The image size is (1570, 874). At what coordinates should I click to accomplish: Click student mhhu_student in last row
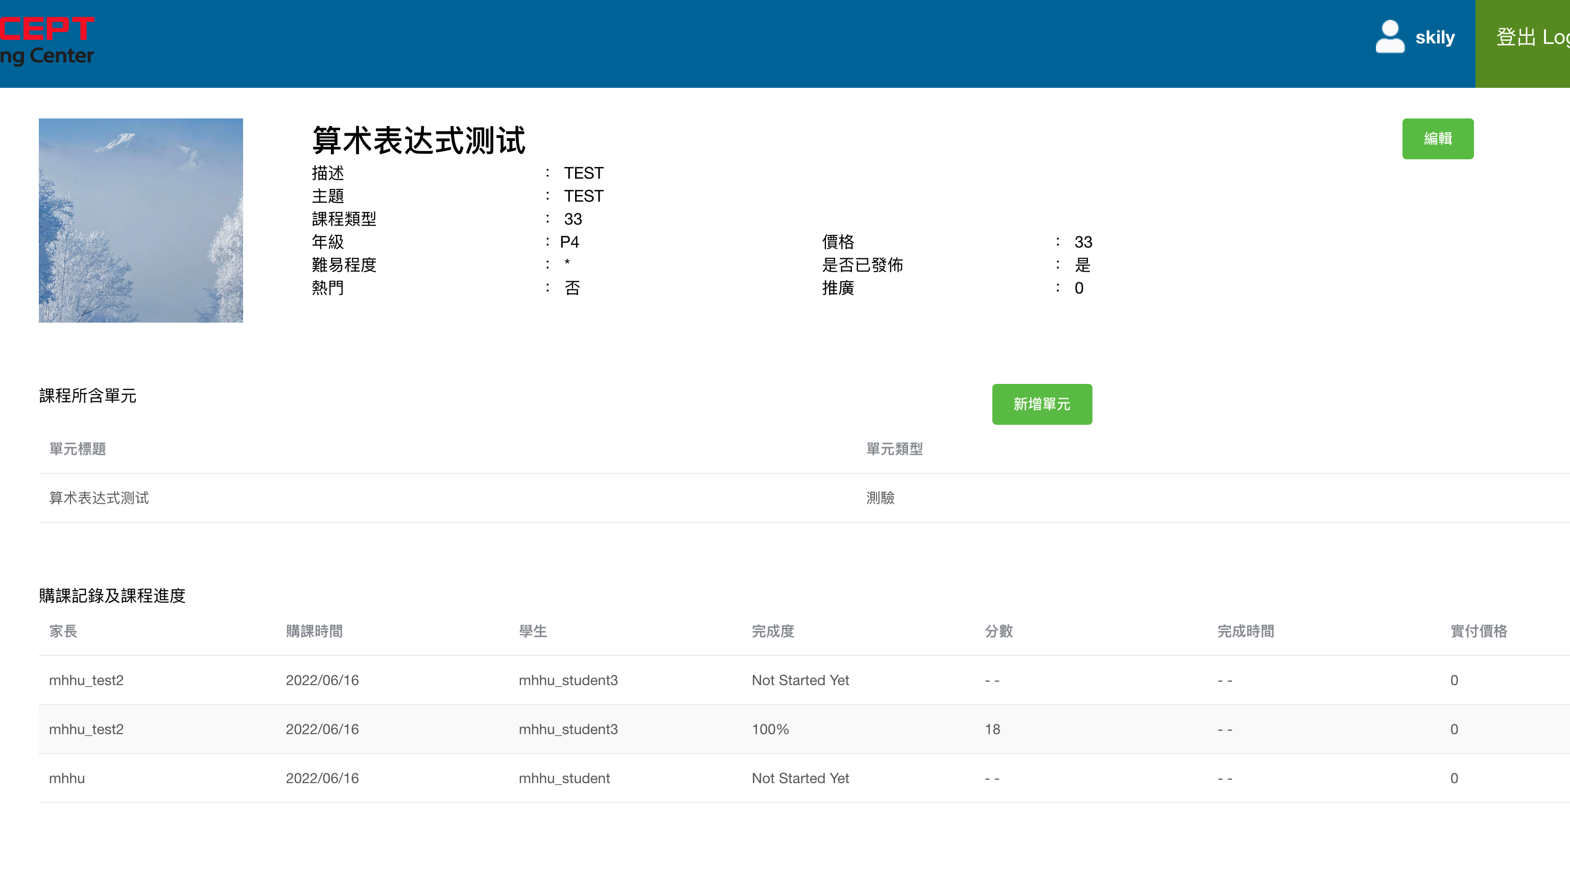pyautogui.click(x=564, y=779)
